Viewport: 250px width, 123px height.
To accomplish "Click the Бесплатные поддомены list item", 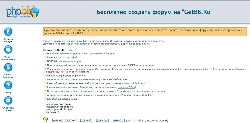I will (62, 99).
